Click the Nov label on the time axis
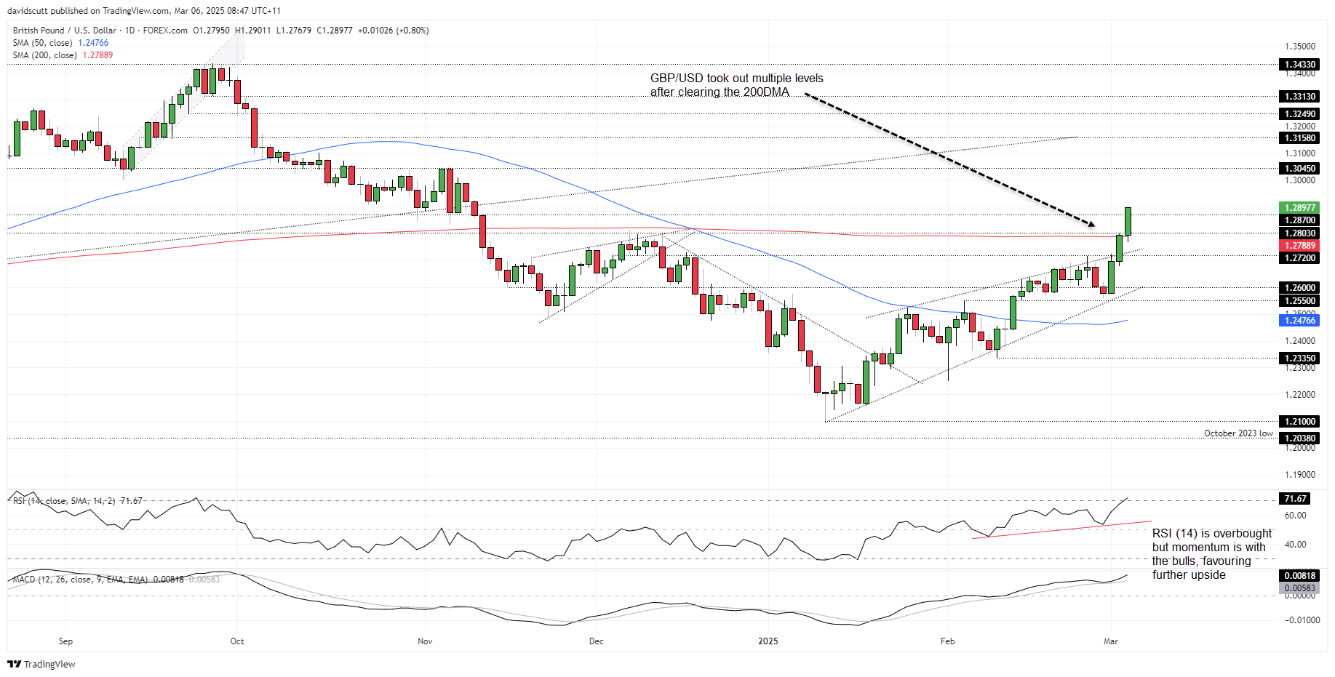Screen dimensions: 1335x677 (x=425, y=641)
